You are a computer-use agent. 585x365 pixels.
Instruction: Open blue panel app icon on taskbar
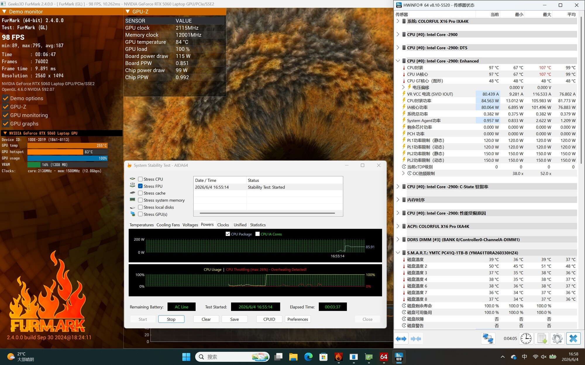pos(354,357)
